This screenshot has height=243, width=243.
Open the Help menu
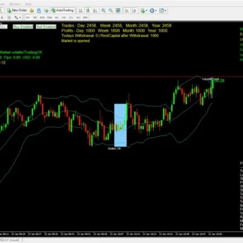[29, 4]
